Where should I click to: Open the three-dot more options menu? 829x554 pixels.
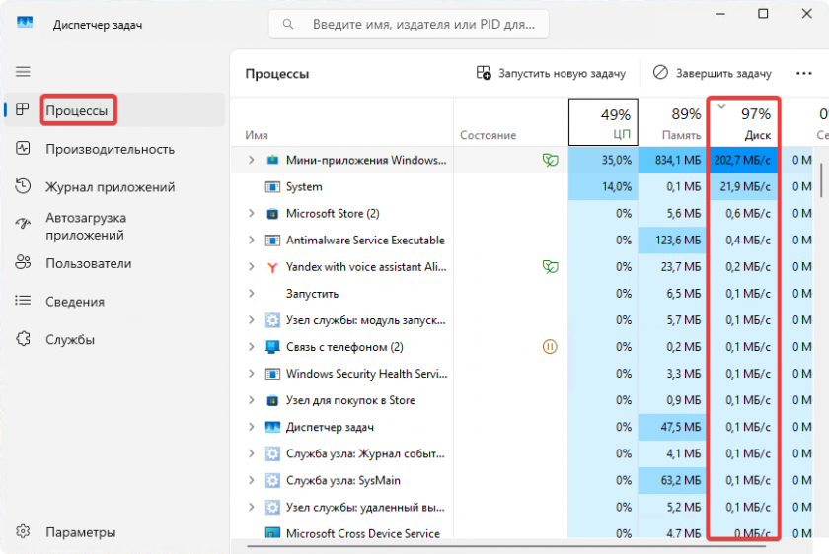803,73
